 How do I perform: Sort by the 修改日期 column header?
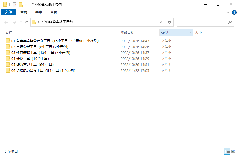[127, 33]
